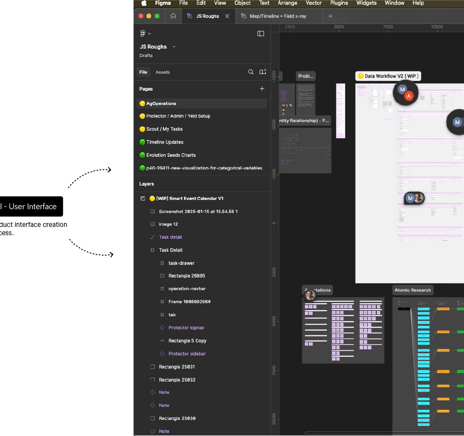The height and width of the screenshot is (436, 464).
Task: Open the Figma main menu logo button
Action: 142,34
